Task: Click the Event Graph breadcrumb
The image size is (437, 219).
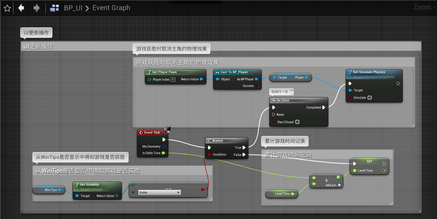Action: coord(111,8)
